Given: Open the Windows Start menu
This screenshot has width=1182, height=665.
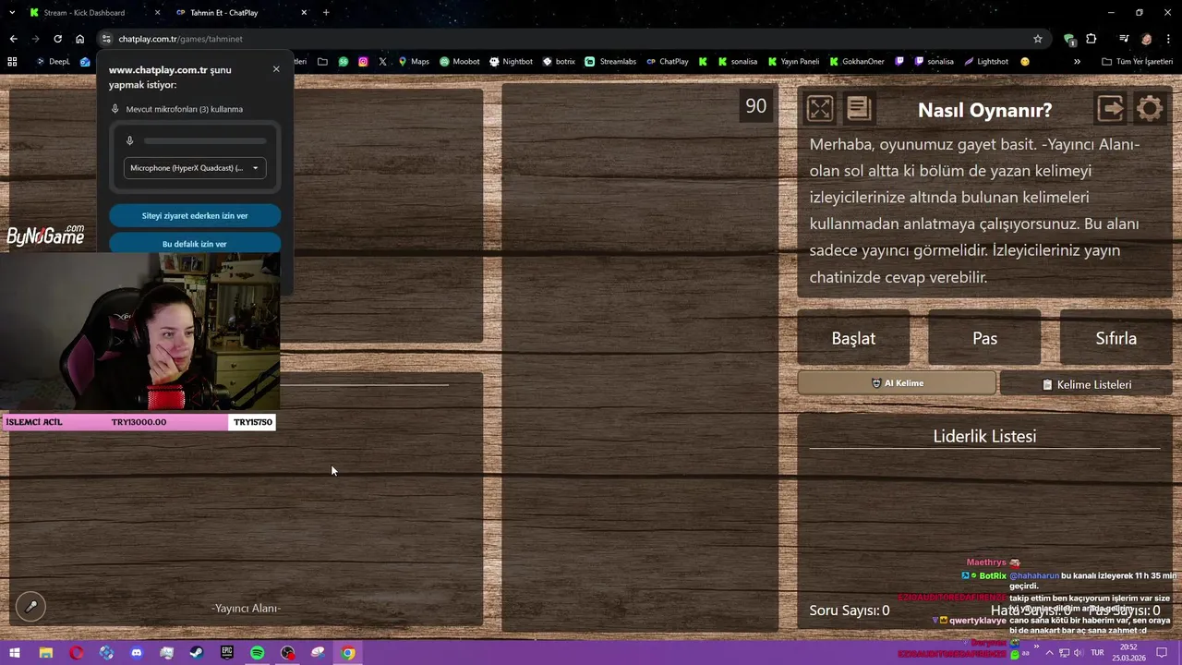Looking at the screenshot, I should 15,653.
